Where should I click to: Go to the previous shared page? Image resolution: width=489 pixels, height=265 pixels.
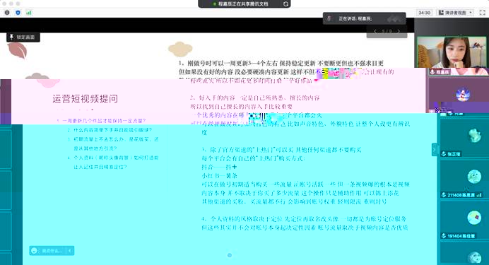click(375, 31)
